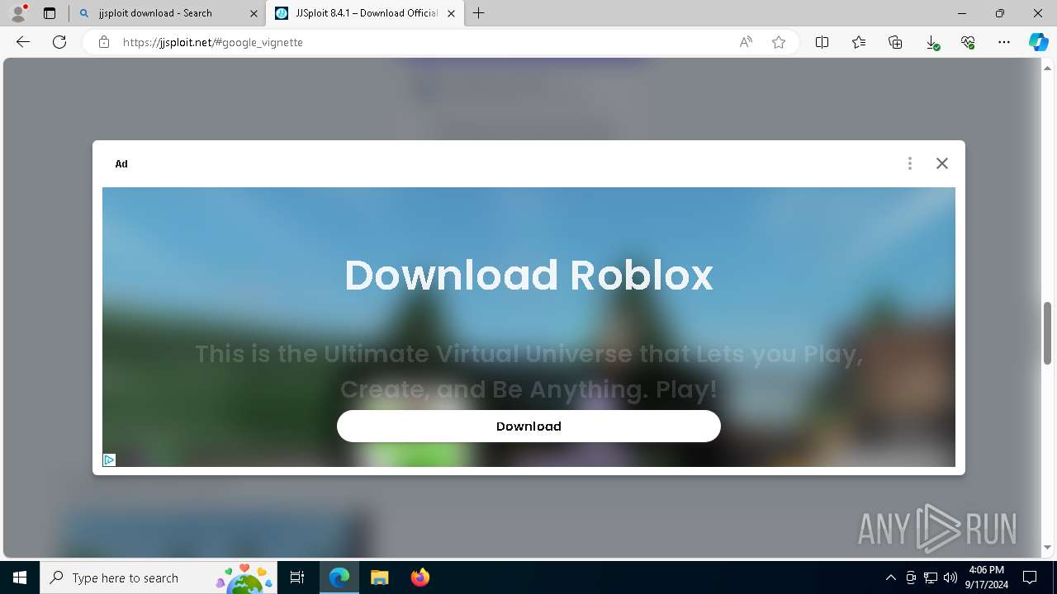
Task: Open Microsoft Edge from the taskbar
Action: [339, 577]
